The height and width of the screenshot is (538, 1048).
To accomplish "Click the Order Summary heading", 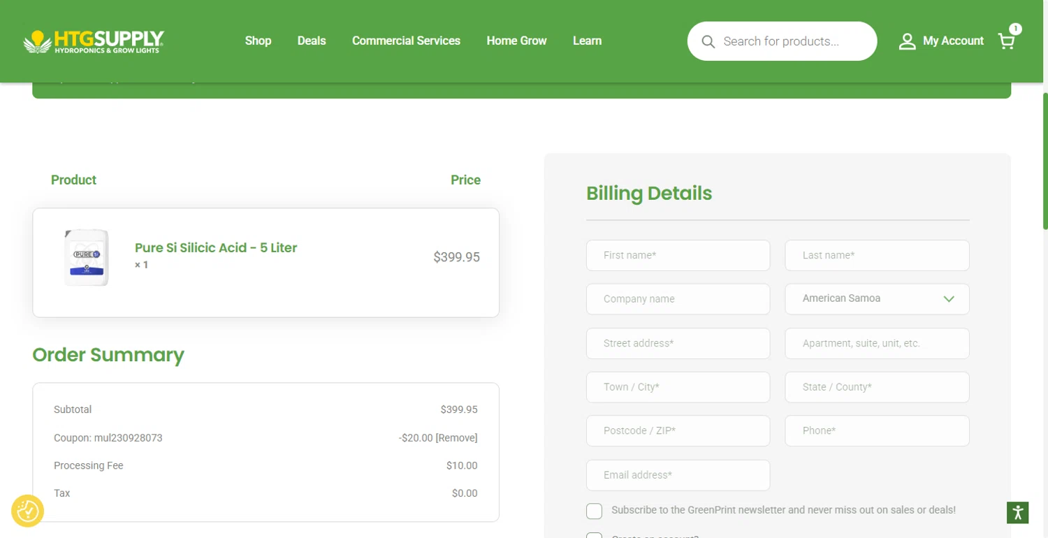I will (x=108, y=355).
